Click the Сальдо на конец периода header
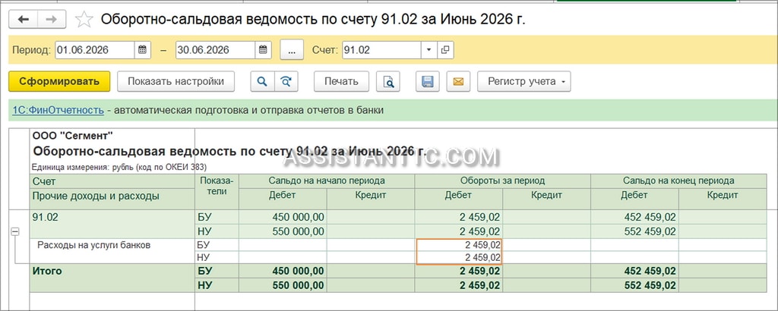Screen dimensions: 778x311 tap(678, 181)
